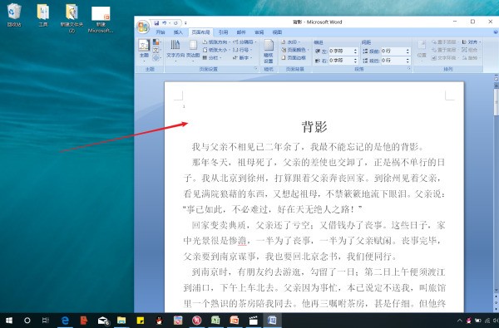Open Task View on taskbar
Viewport: 499px width, 328px height.
tap(46, 321)
